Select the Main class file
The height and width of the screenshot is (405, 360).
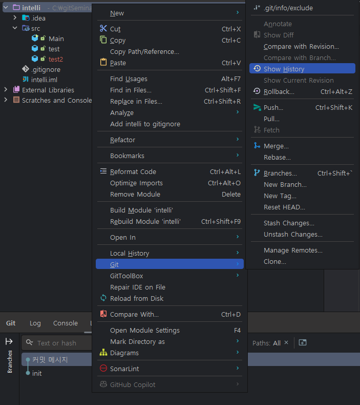click(x=56, y=38)
